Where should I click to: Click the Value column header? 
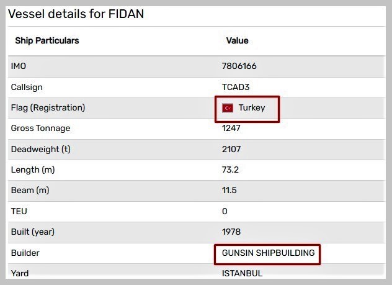(x=237, y=41)
